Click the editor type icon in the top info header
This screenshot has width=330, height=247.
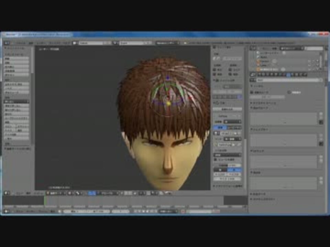[7, 43]
